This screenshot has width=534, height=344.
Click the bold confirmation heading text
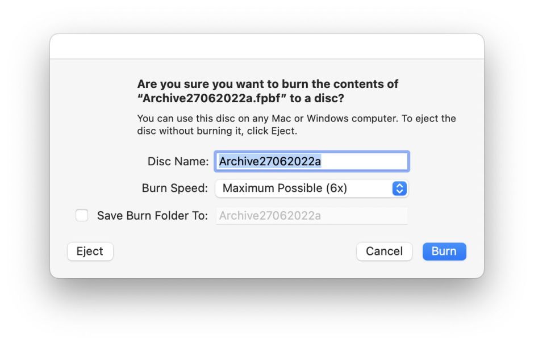point(267,84)
